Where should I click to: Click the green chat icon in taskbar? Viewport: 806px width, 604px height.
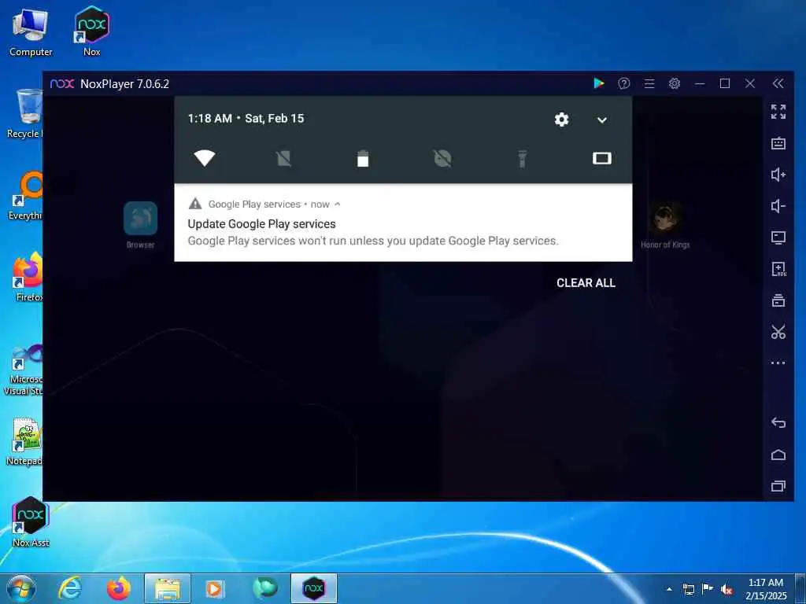pos(264,588)
